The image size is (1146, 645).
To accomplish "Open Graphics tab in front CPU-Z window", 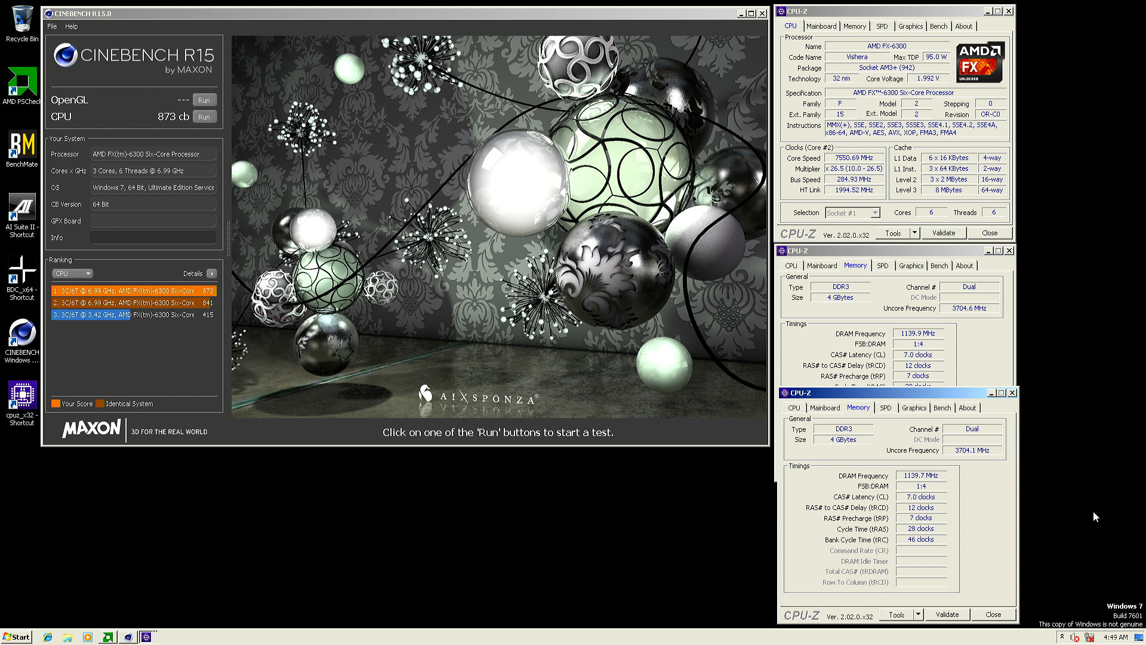I will coord(914,408).
